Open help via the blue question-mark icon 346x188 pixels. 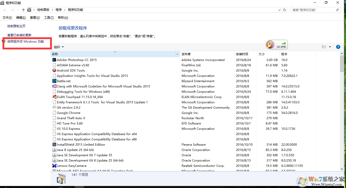click(x=338, y=47)
